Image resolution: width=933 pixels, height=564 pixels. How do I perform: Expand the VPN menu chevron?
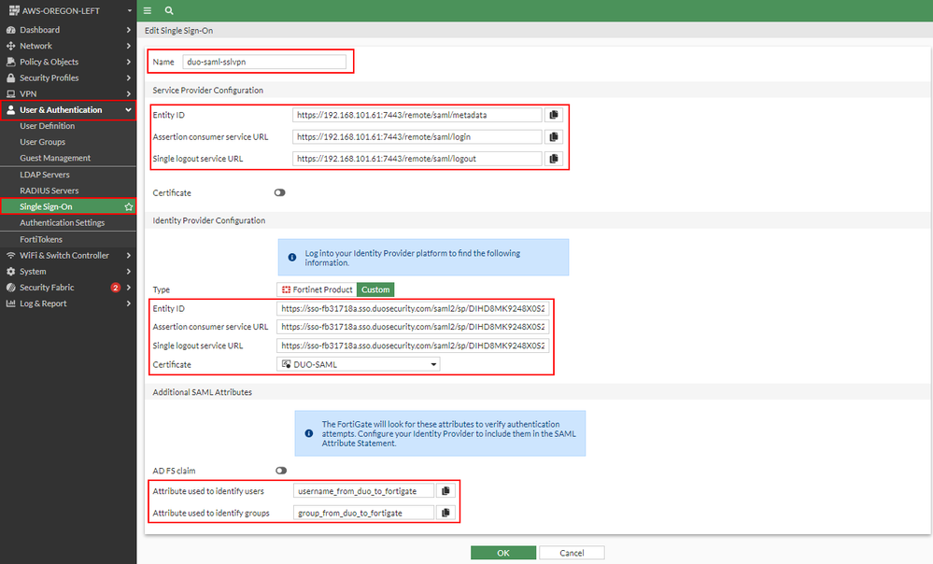click(x=129, y=94)
